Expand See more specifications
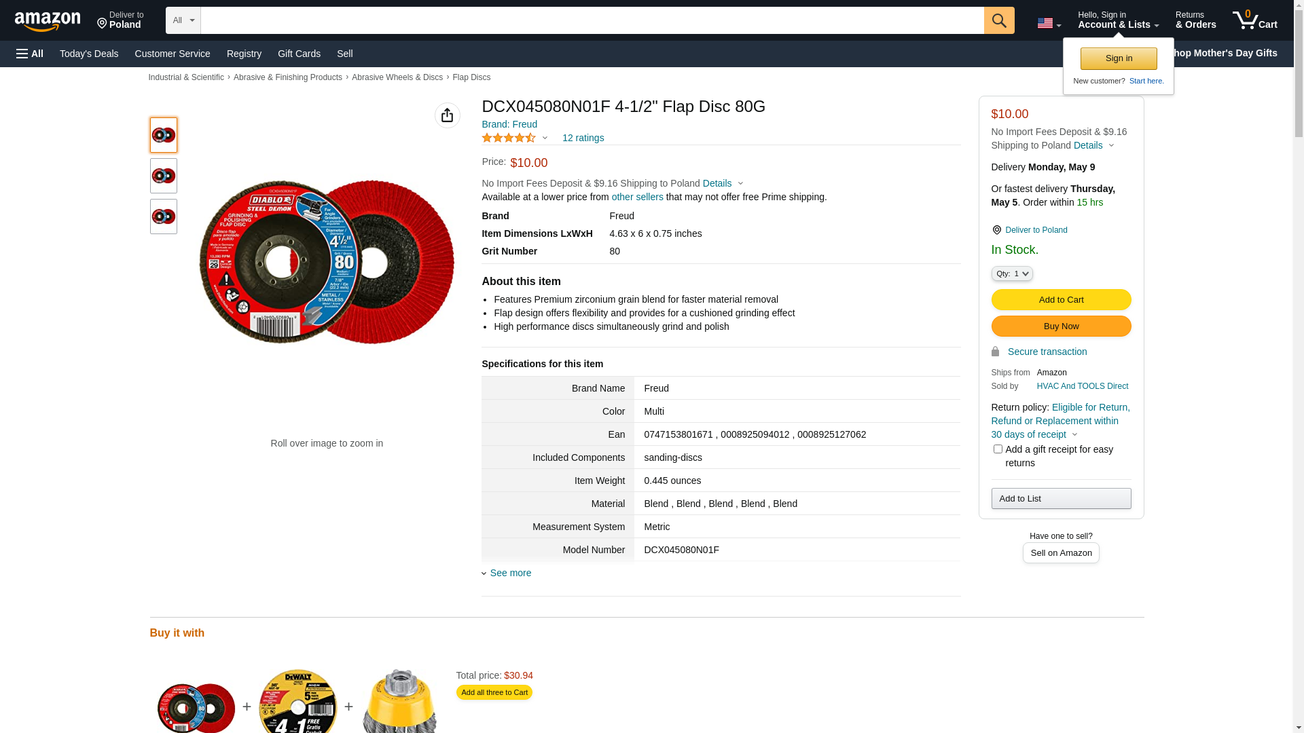 510,573
